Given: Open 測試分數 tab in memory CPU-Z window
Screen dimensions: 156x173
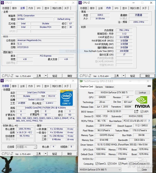Looking at the screenshot, I should pyautogui.click(x=135, y=8).
